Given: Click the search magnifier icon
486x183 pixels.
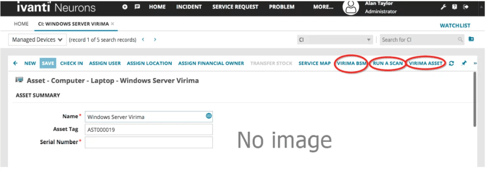Looking at the screenshot, I should click(460, 40).
